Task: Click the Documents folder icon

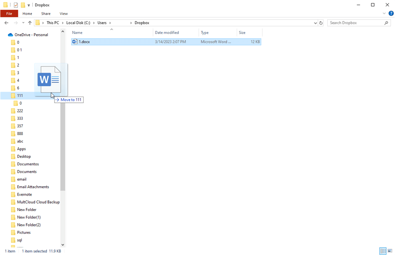Action: [13, 172]
